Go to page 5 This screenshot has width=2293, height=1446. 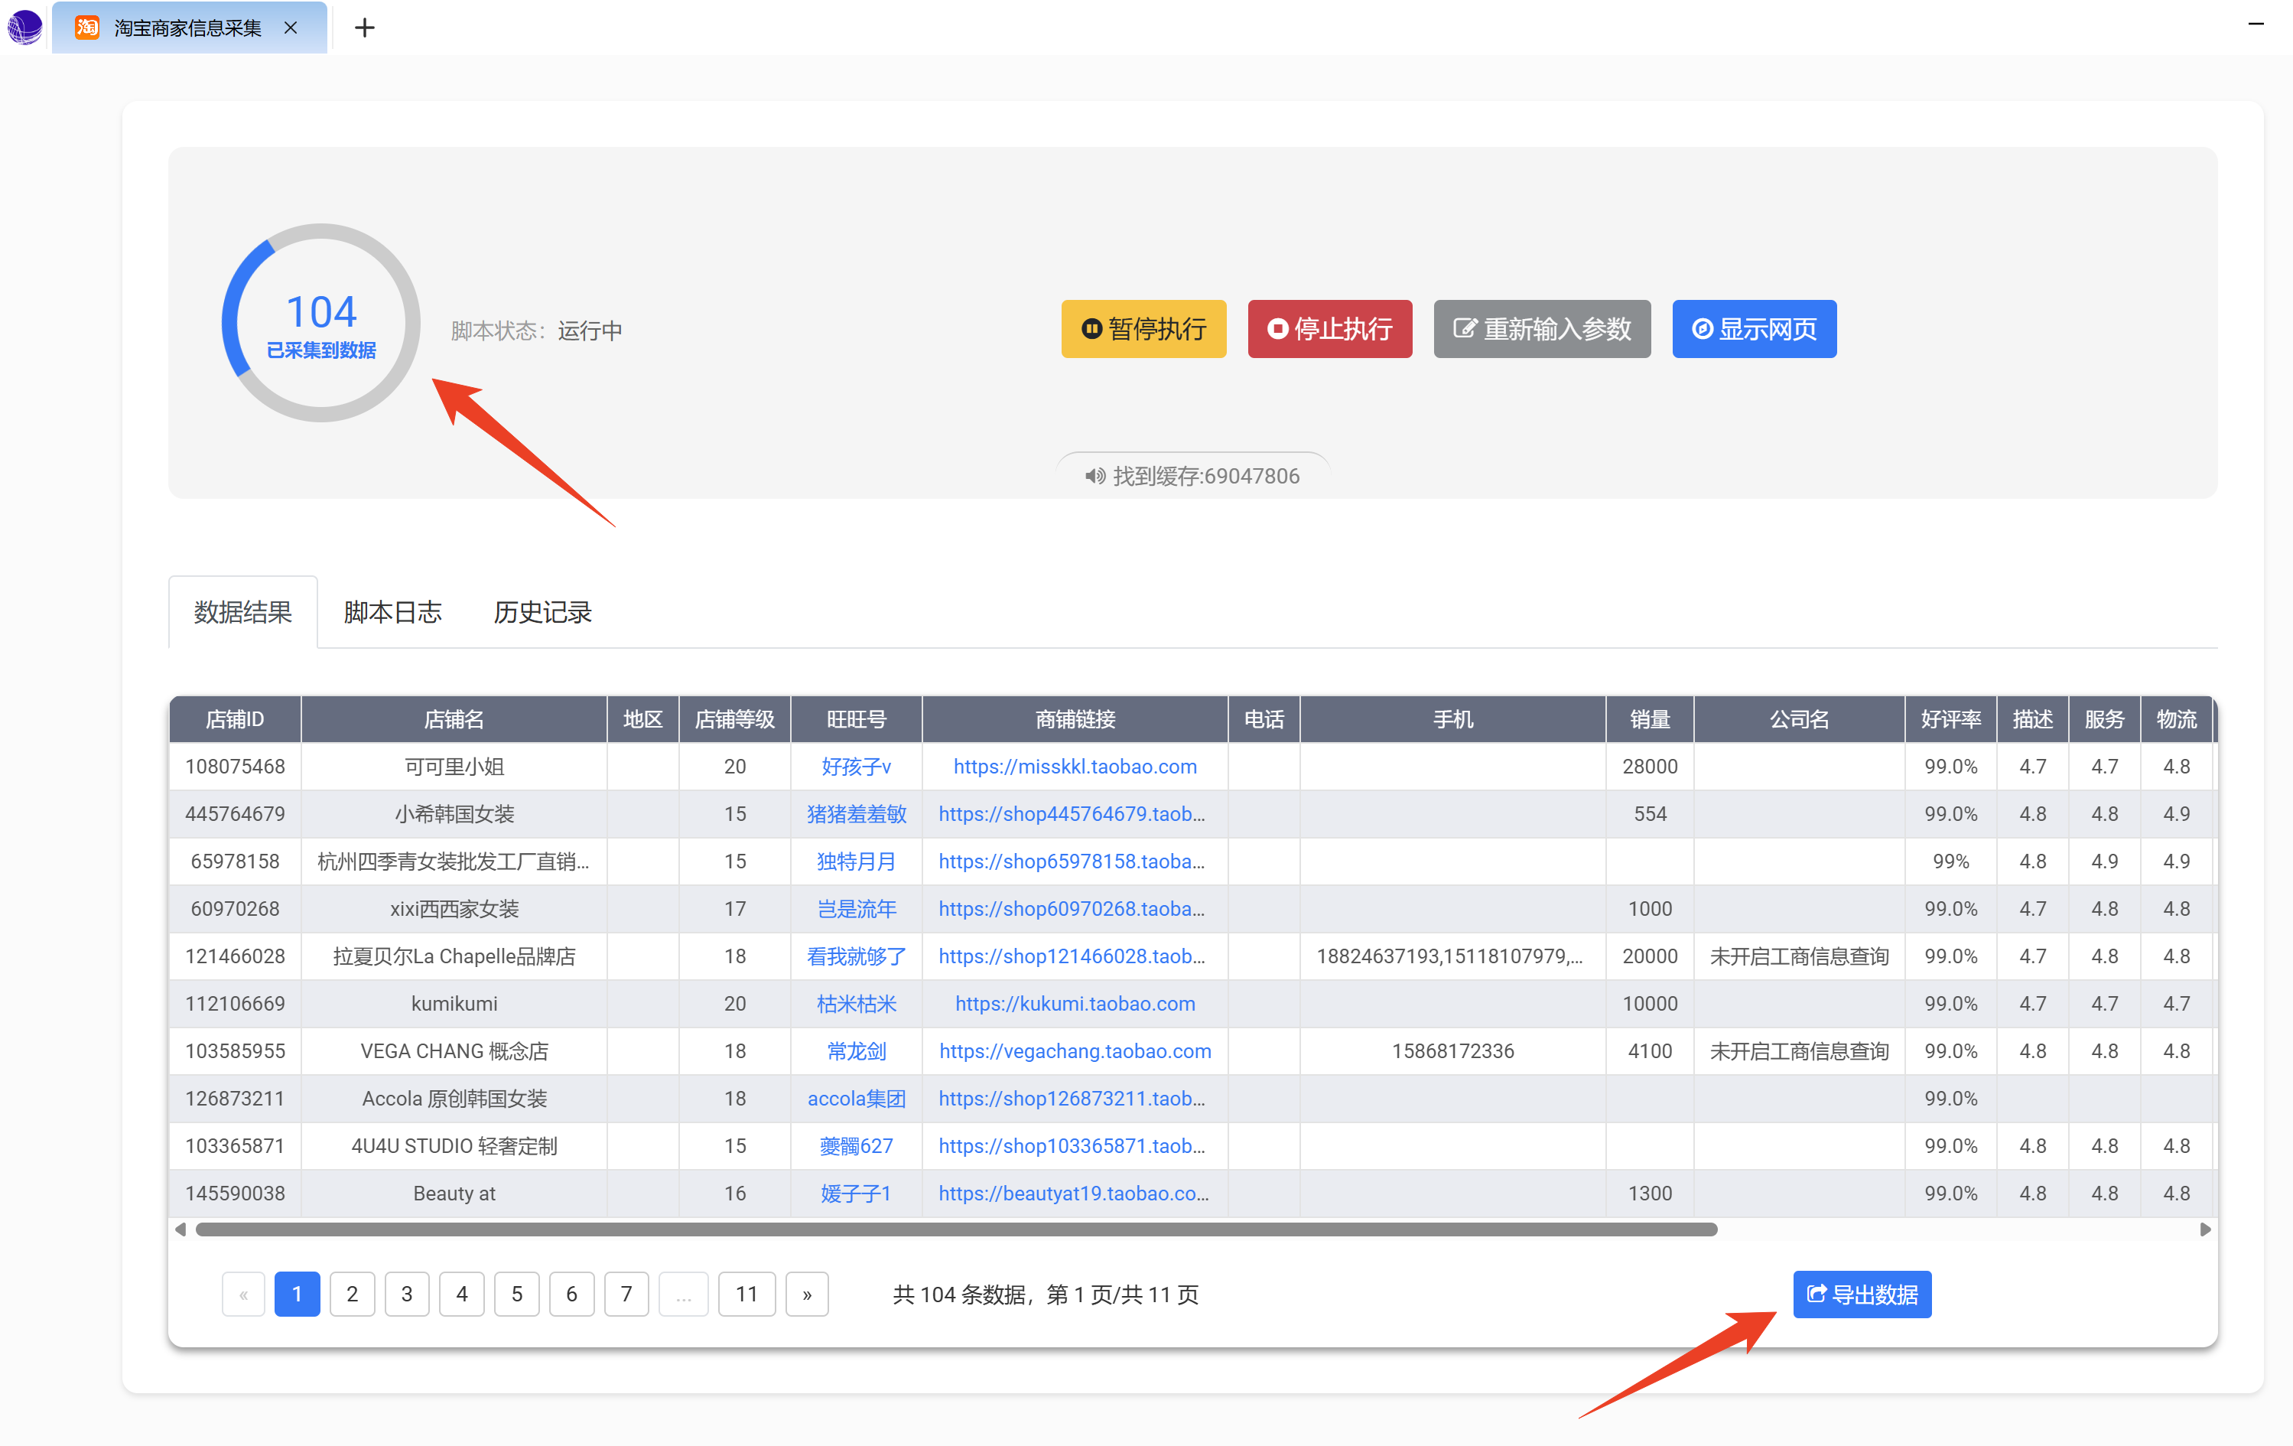tap(517, 1295)
